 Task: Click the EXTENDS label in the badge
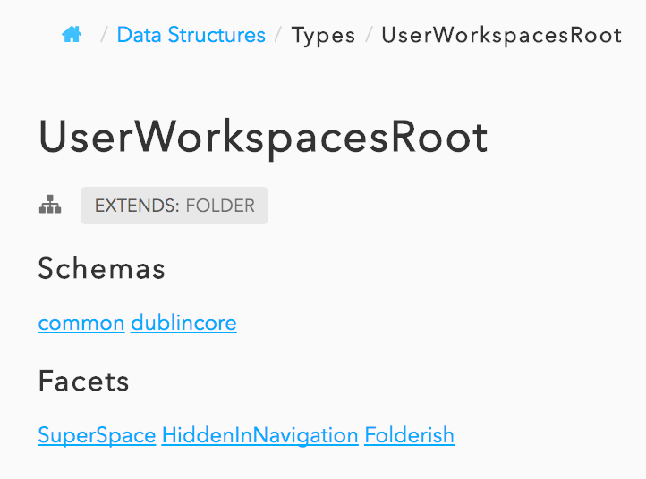(136, 206)
